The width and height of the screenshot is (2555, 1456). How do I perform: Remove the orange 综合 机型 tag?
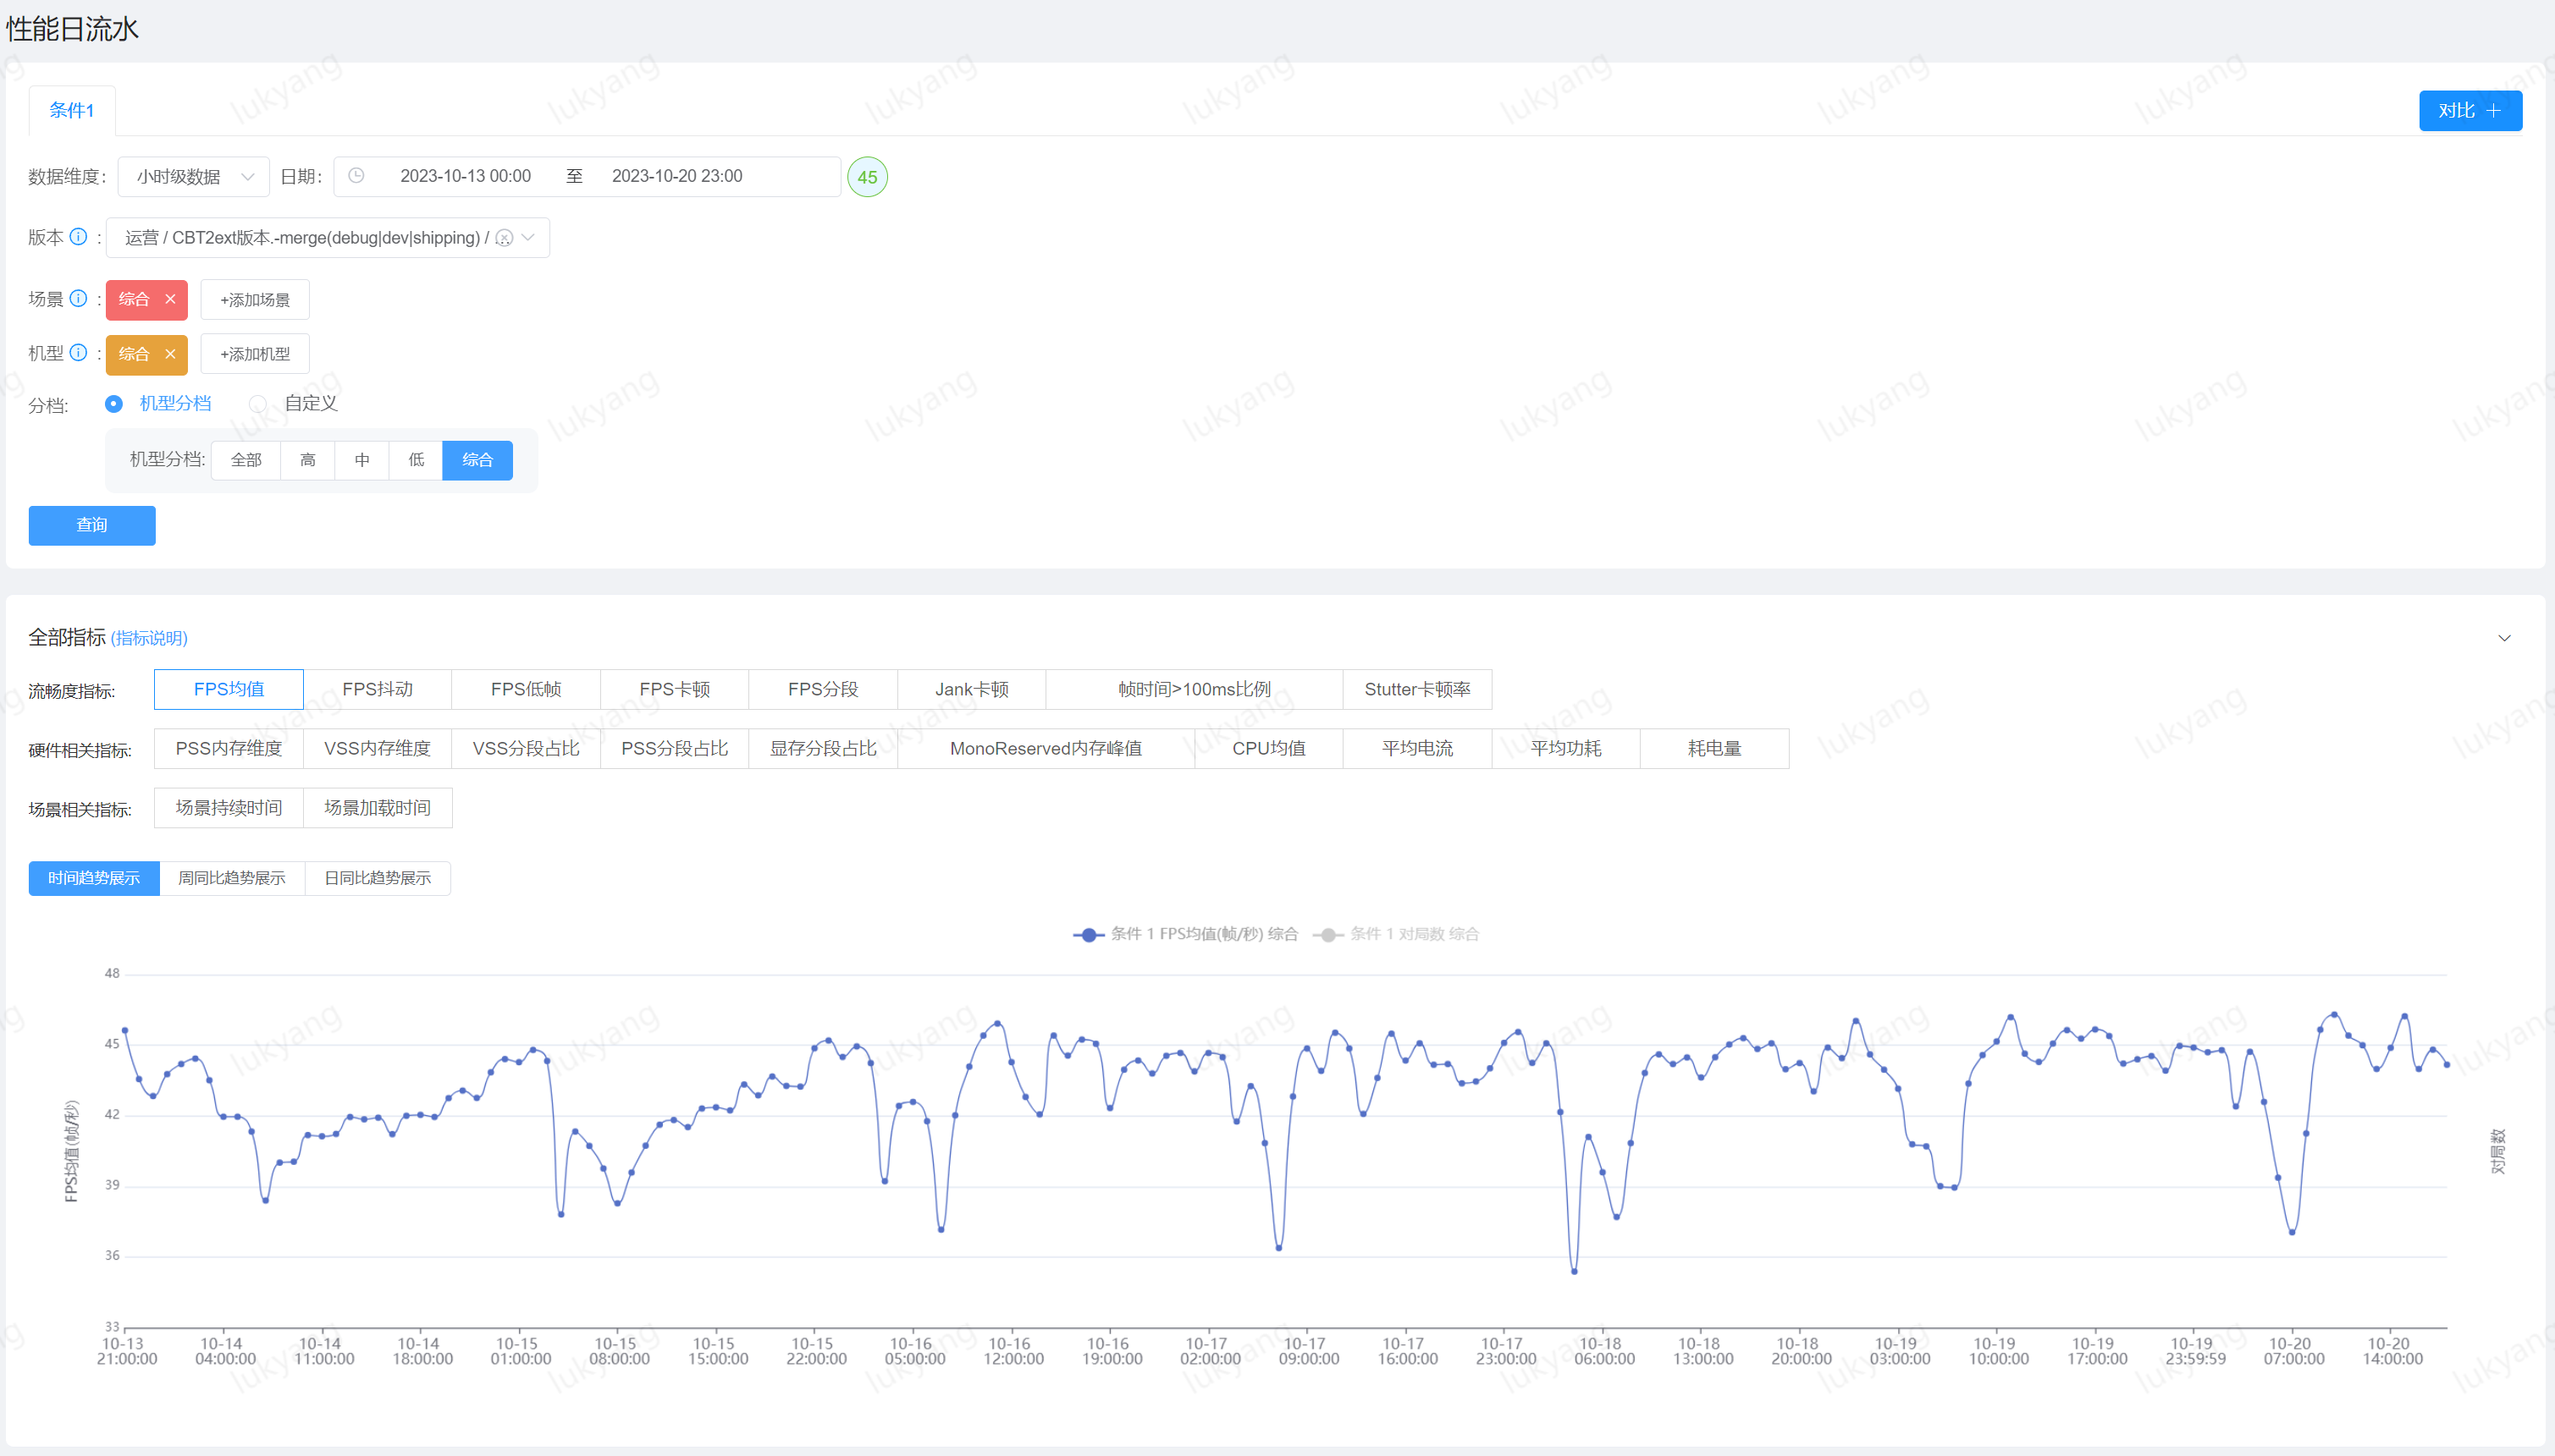(x=171, y=354)
